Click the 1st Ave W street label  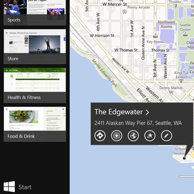click(132, 29)
